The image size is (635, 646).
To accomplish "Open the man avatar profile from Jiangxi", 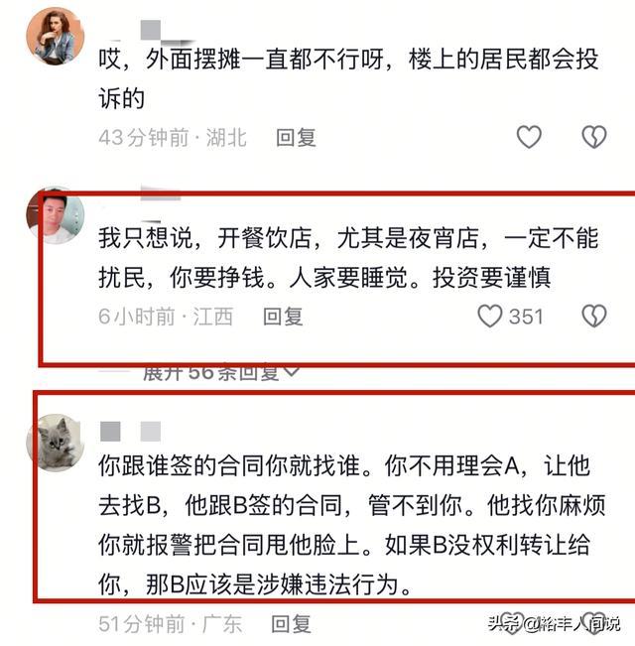I will (x=56, y=215).
